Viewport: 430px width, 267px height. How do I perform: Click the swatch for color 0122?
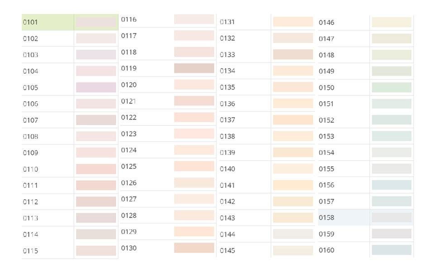click(194, 117)
